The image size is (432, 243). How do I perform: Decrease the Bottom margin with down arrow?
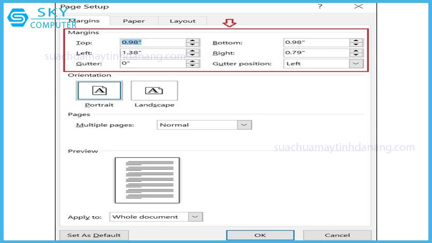[x=356, y=45]
